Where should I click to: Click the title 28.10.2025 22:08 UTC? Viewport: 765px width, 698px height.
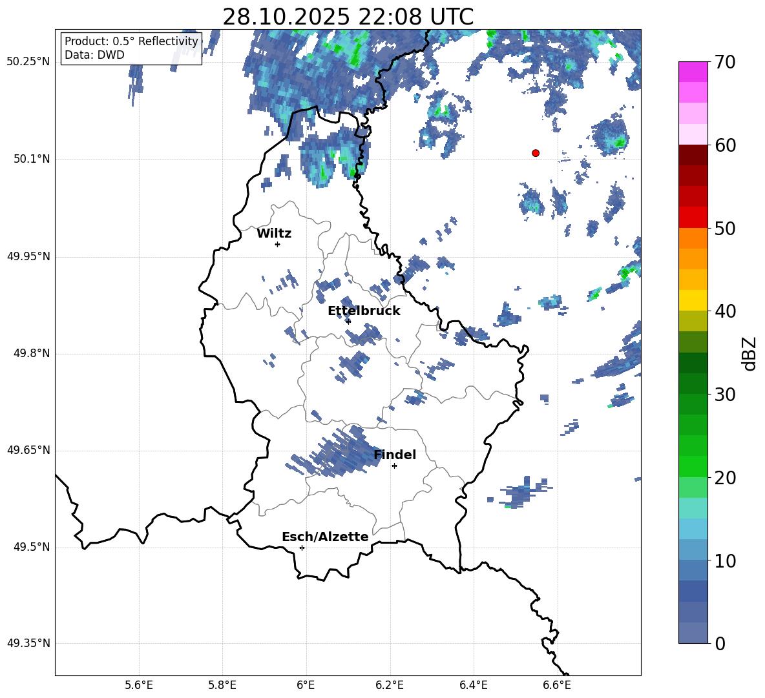click(x=348, y=17)
